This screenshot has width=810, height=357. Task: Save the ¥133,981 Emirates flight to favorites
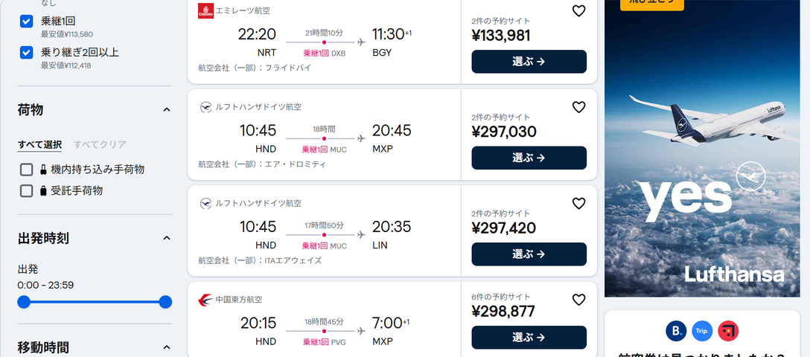pyautogui.click(x=578, y=11)
